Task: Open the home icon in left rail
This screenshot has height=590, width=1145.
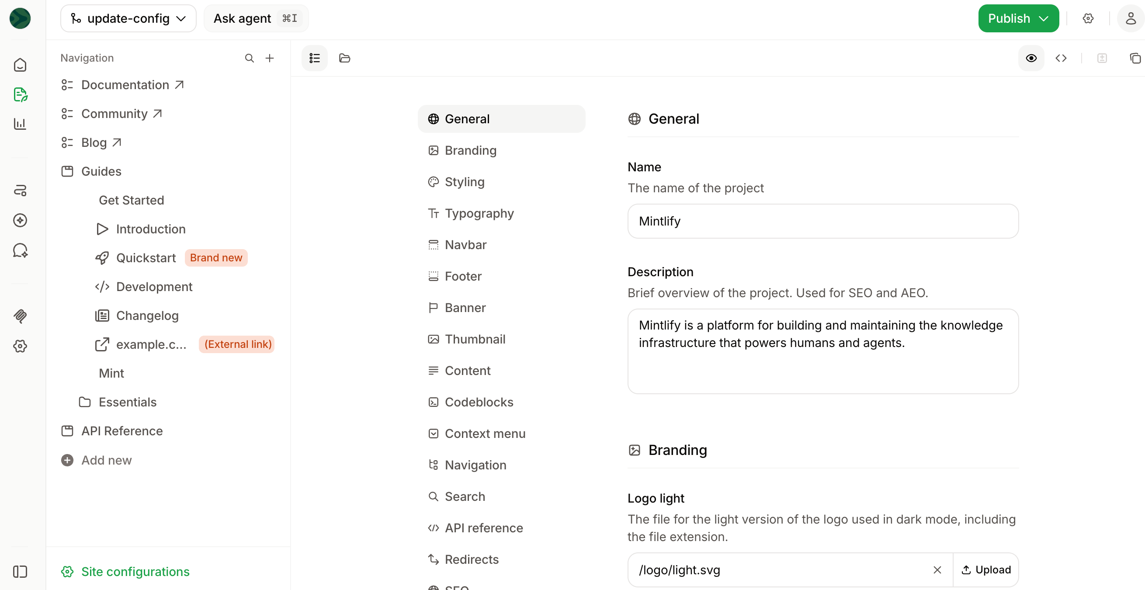Action: [20, 65]
